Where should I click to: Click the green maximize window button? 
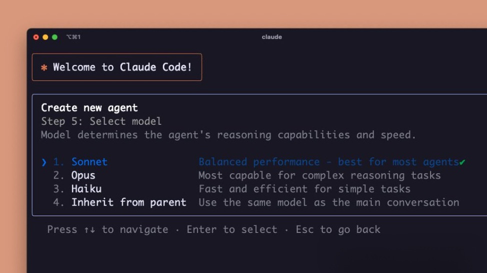coord(54,37)
